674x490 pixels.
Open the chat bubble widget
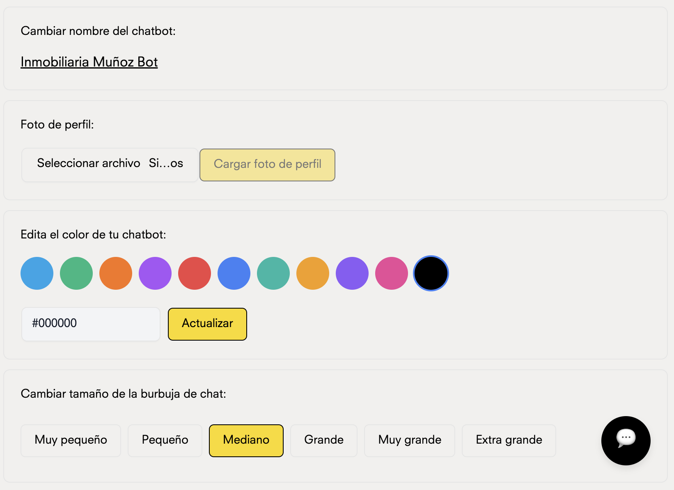click(x=626, y=440)
